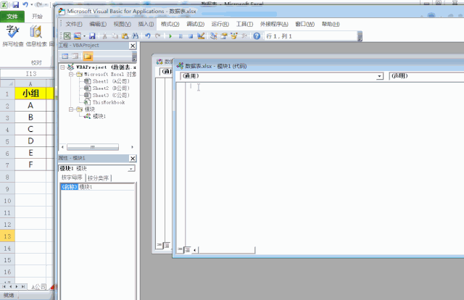Open Excel's 文件 ribbon tab
This screenshot has height=300, width=464.
point(12,16)
